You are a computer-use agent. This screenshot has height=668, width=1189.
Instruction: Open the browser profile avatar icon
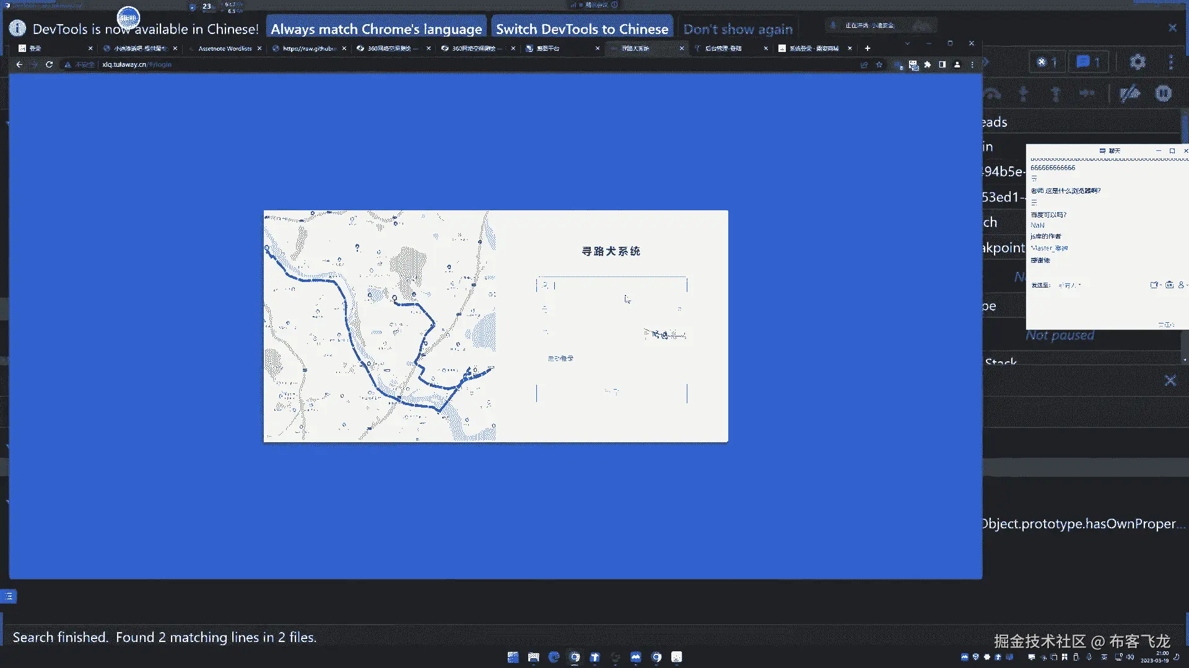tap(957, 64)
